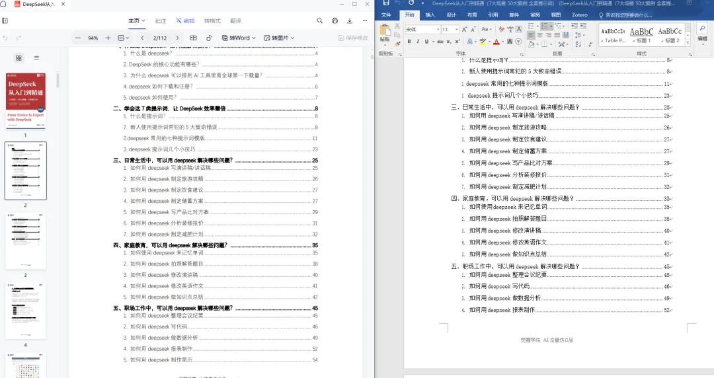The width and height of the screenshot is (714, 378).
Task: Toggle Italic formatting in Word
Action: (418, 42)
